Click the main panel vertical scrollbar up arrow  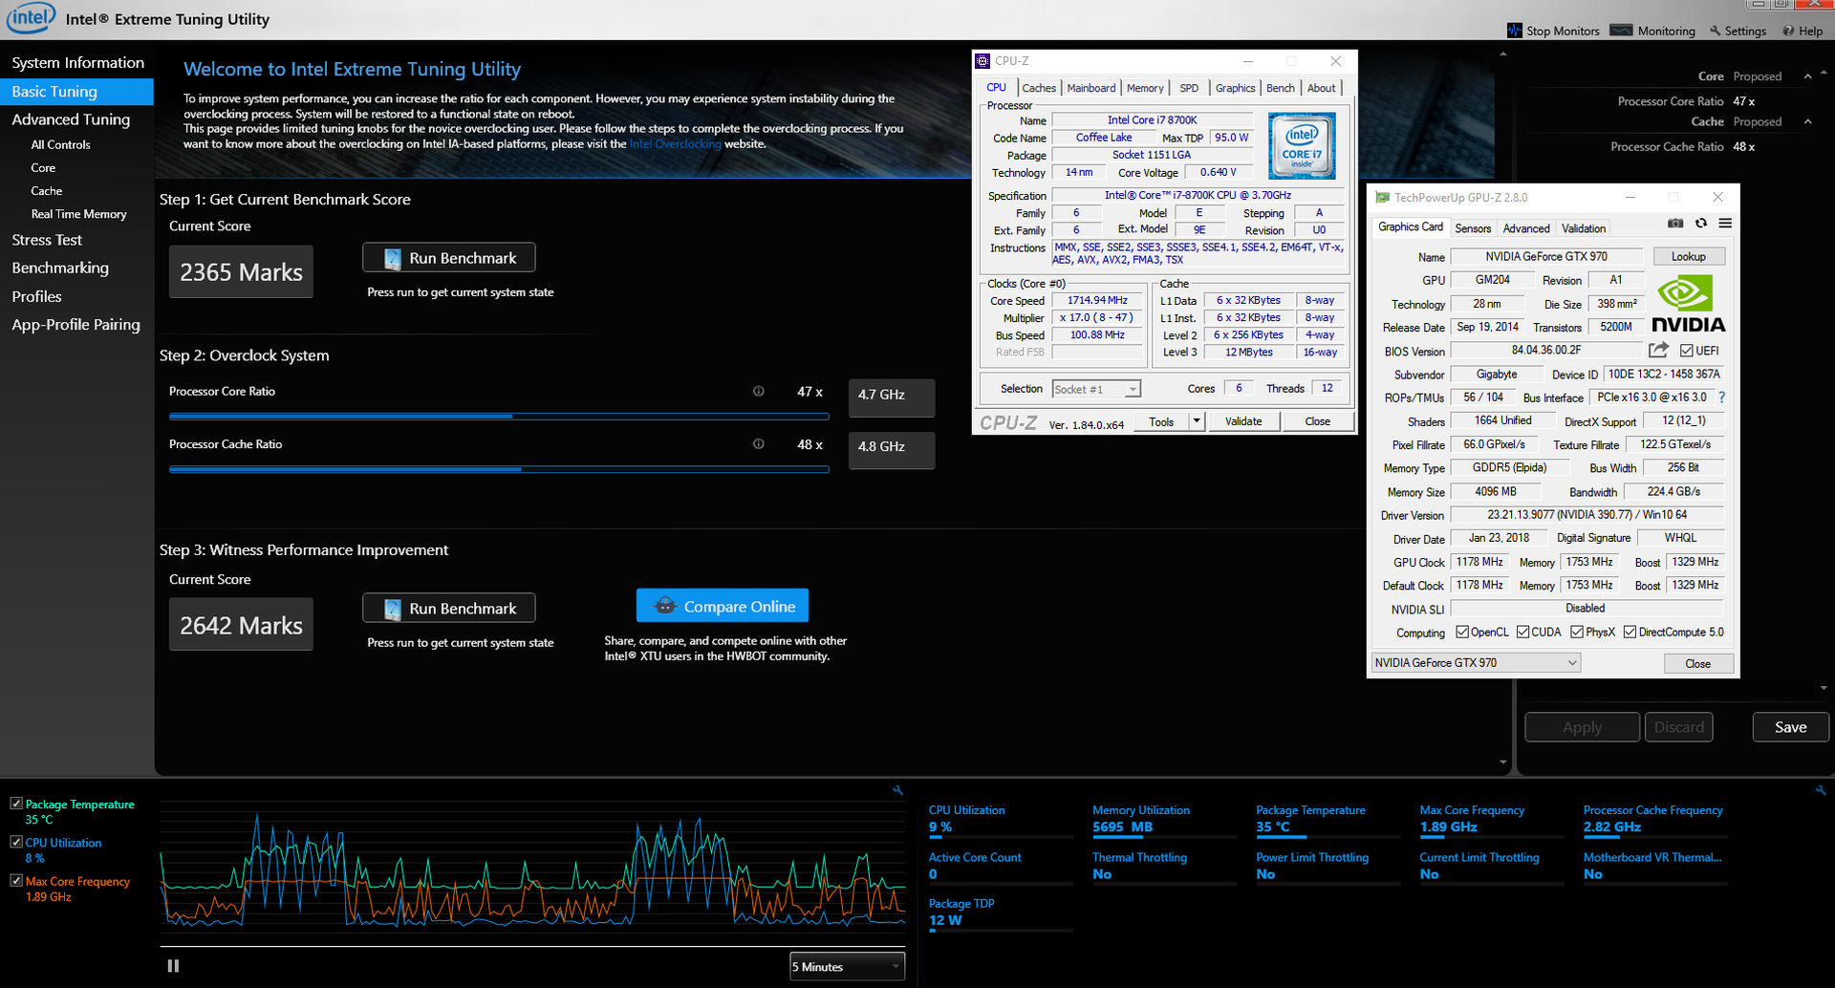click(x=1503, y=54)
